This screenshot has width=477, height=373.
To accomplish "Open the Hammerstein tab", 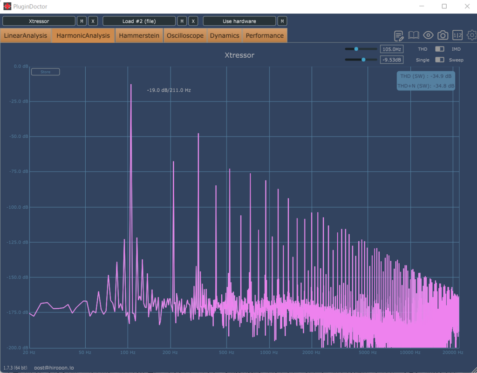I will (139, 35).
